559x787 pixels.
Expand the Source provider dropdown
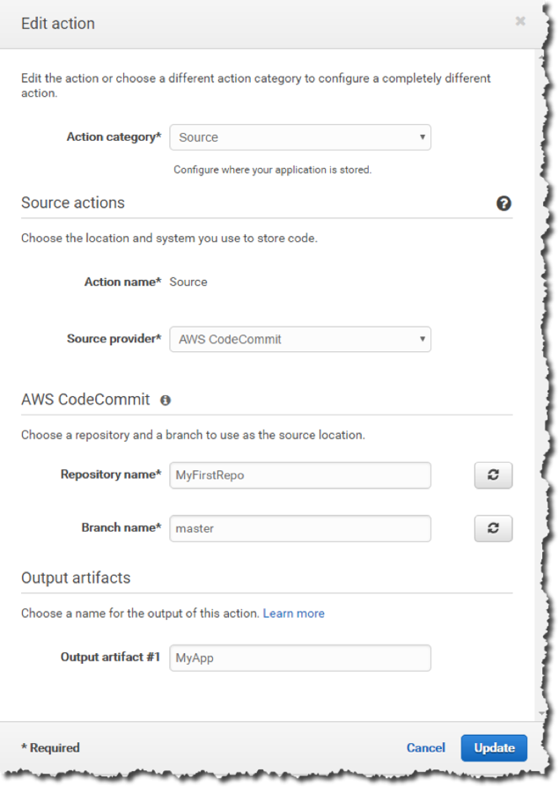tap(300, 339)
